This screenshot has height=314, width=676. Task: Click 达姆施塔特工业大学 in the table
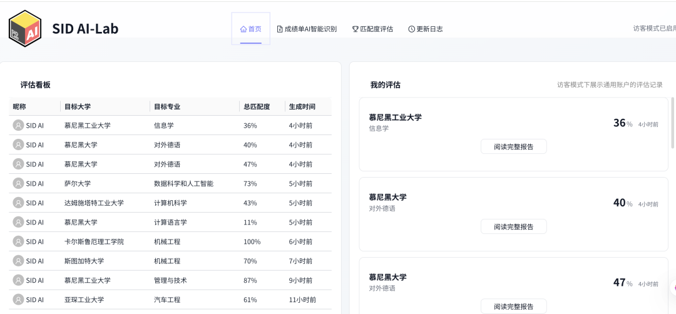(94, 203)
